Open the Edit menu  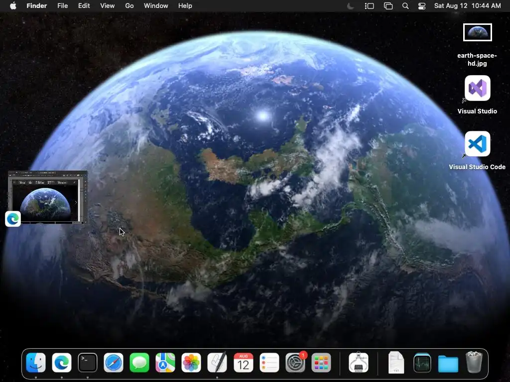[84, 6]
